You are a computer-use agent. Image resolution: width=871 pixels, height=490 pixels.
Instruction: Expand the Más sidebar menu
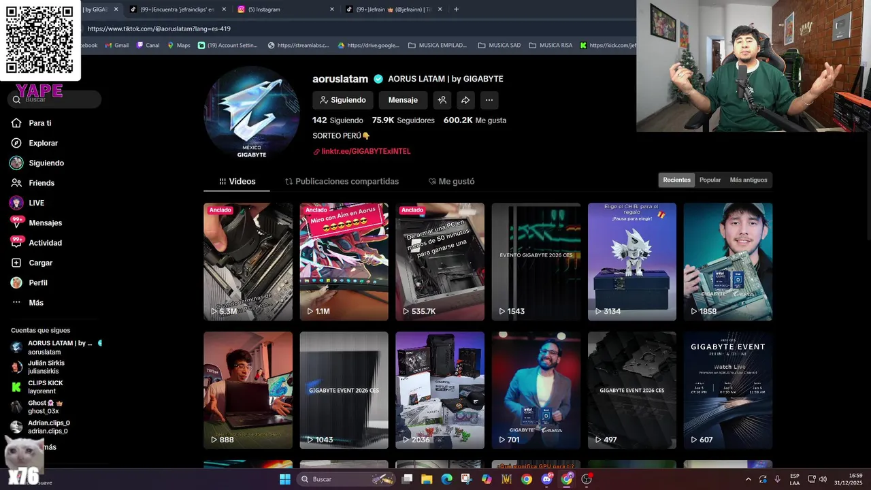[28, 303]
